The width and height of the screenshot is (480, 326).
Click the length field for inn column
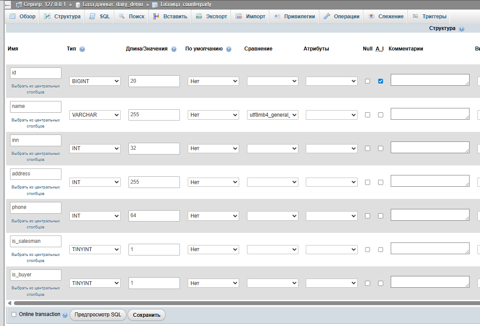(x=154, y=148)
